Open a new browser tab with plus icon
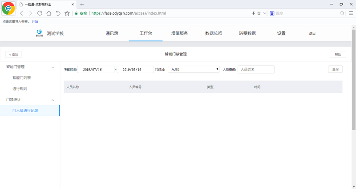This screenshot has height=189, width=356. pyautogui.click(x=82, y=4)
